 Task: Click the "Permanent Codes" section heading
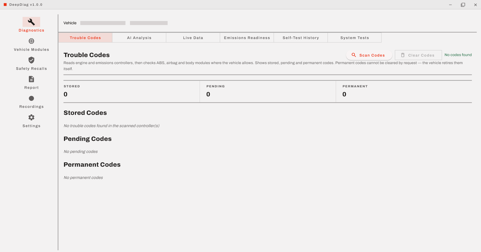pos(92,164)
